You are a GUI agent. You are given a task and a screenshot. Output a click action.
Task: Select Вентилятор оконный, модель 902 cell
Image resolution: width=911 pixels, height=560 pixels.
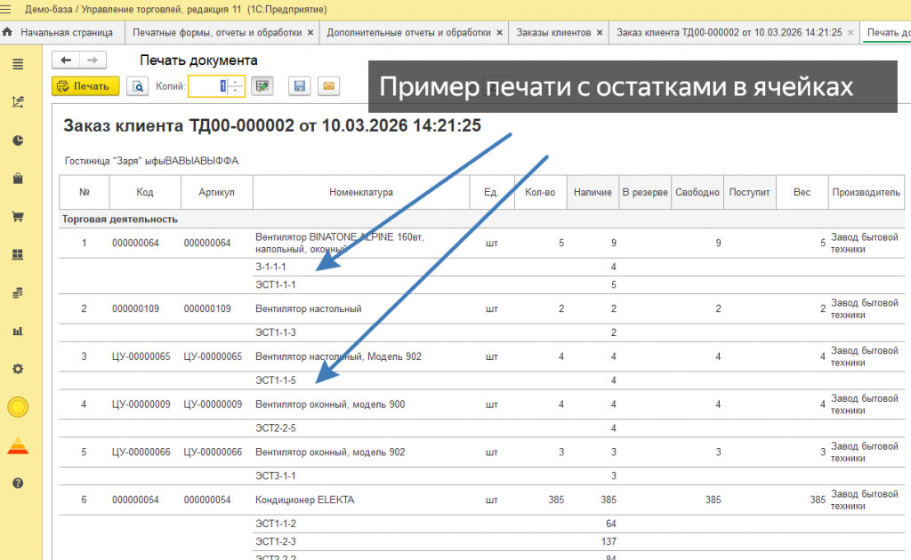(361, 452)
